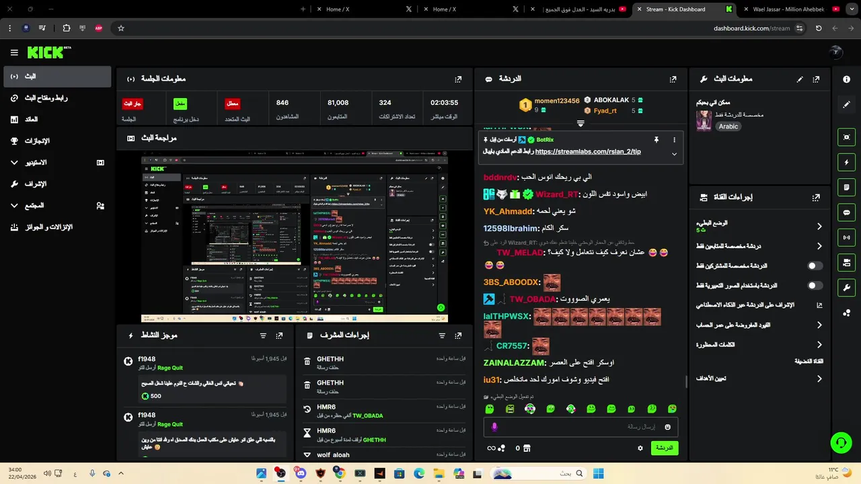The image size is (861, 484).
Task: Toggle moderator actions note icon in right sidebar
Action: pyautogui.click(x=846, y=187)
